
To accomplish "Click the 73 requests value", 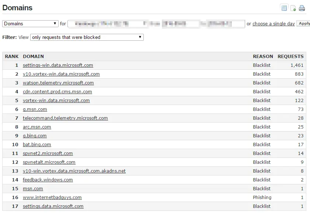I will [300, 109].
